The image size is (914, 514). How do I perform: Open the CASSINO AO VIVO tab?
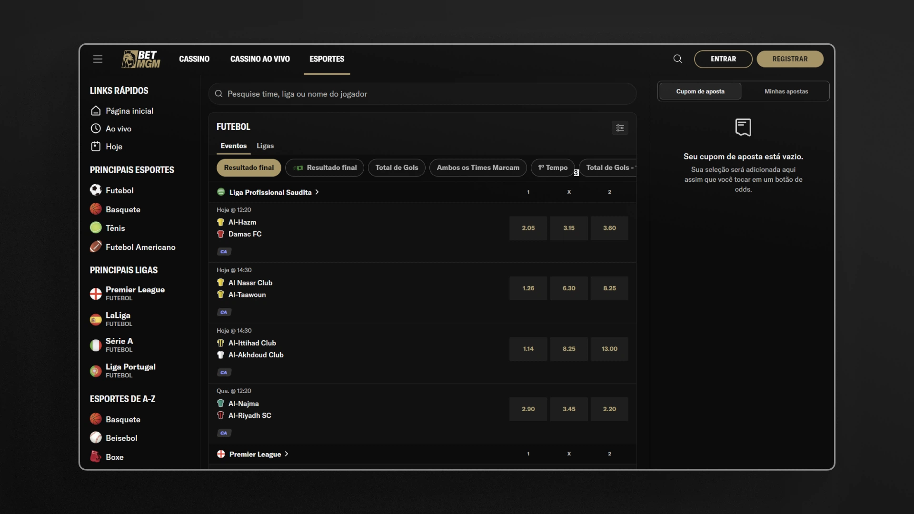click(260, 59)
